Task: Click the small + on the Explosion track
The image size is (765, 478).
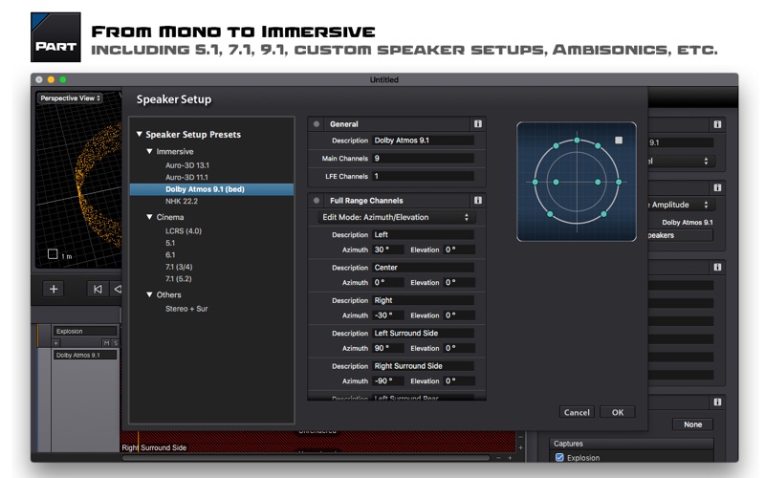Action: [56, 343]
